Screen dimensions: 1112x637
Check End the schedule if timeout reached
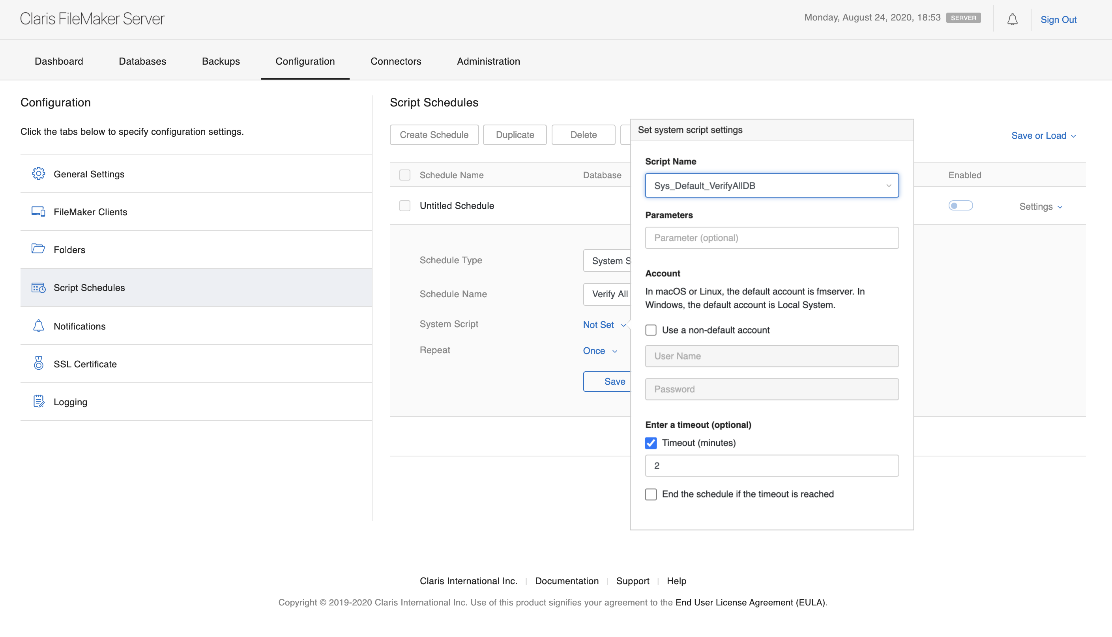tap(651, 494)
